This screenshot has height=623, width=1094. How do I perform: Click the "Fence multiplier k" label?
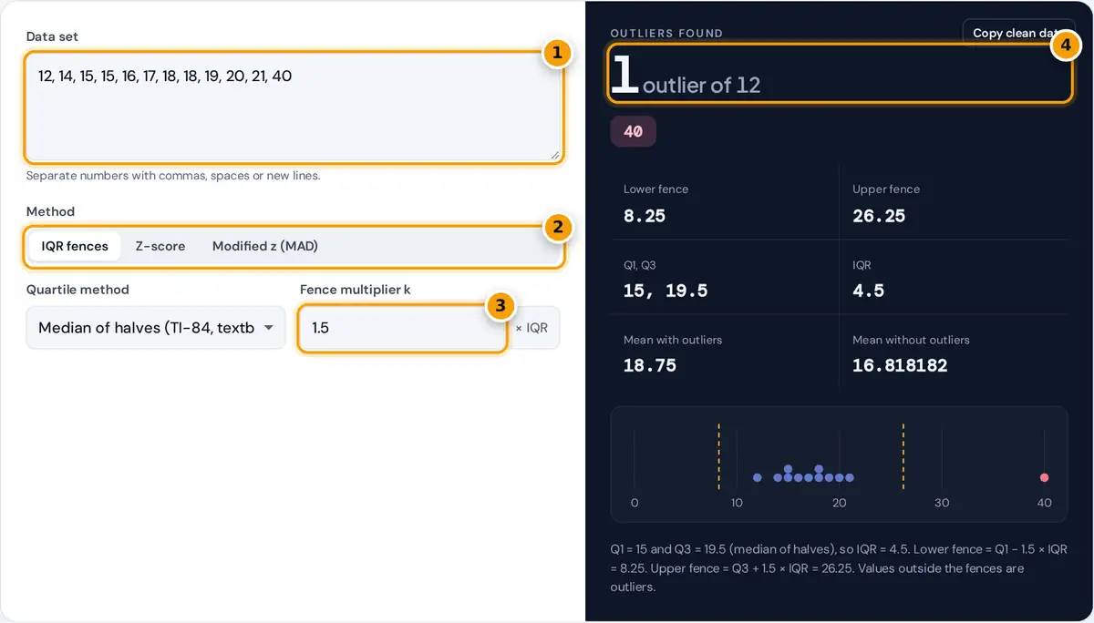coord(356,290)
